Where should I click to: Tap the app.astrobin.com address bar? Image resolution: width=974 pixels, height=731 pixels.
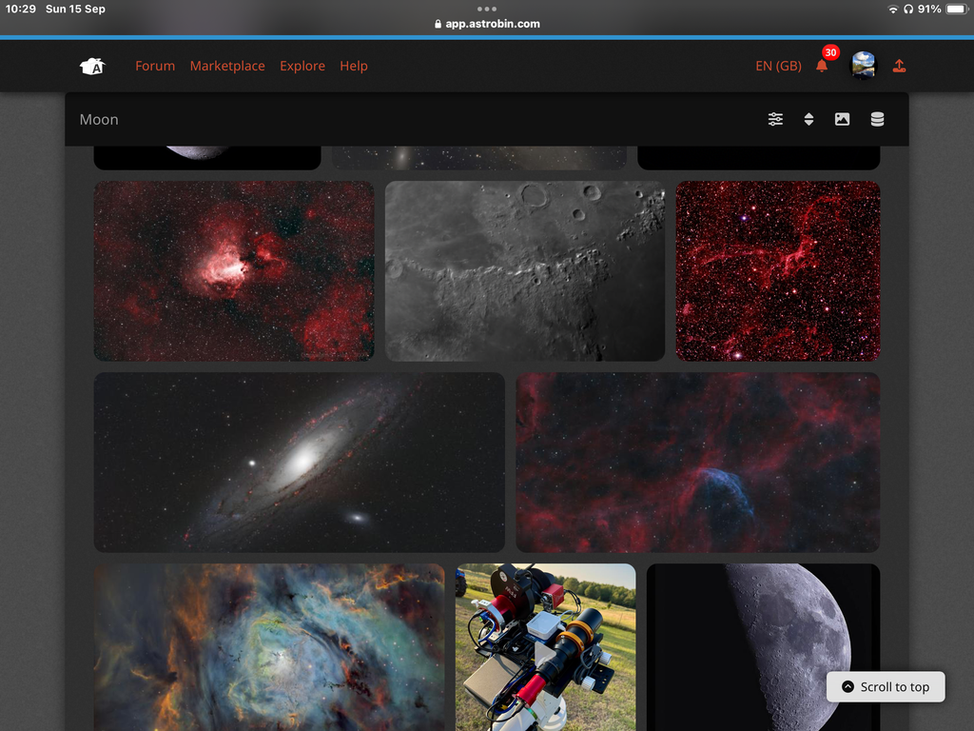click(x=487, y=24)
